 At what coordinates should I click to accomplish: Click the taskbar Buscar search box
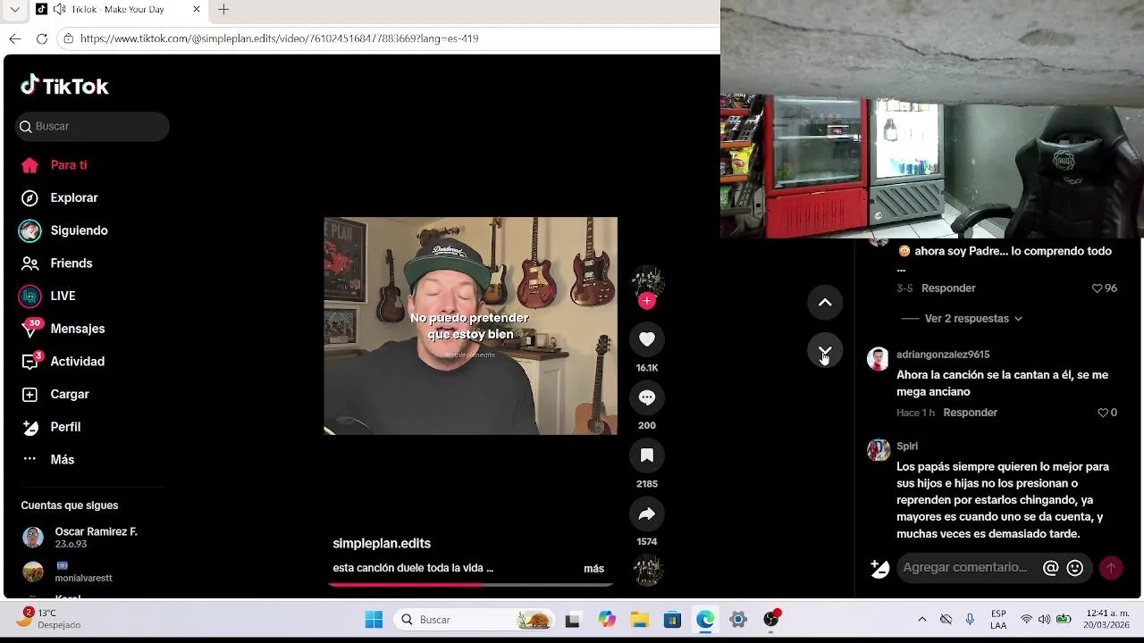point(475,620)
